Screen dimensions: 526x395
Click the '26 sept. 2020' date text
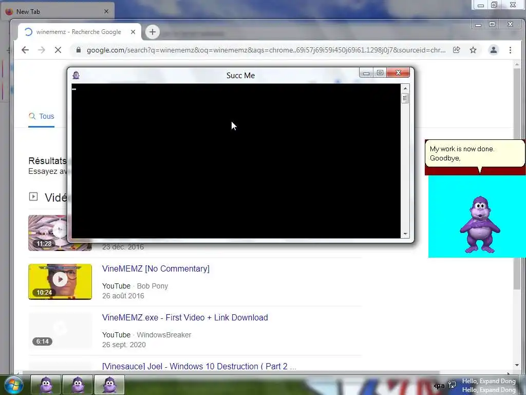click(124, 345)
